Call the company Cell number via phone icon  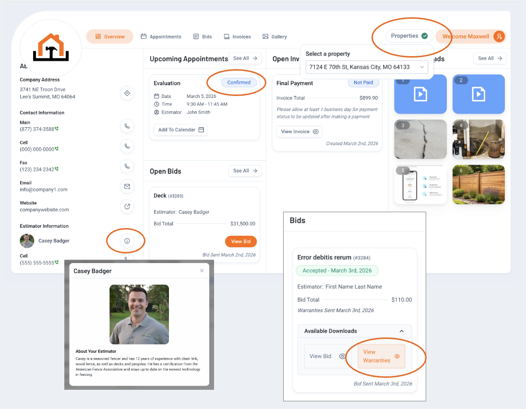pyautogui.click(x=127, y=146)
